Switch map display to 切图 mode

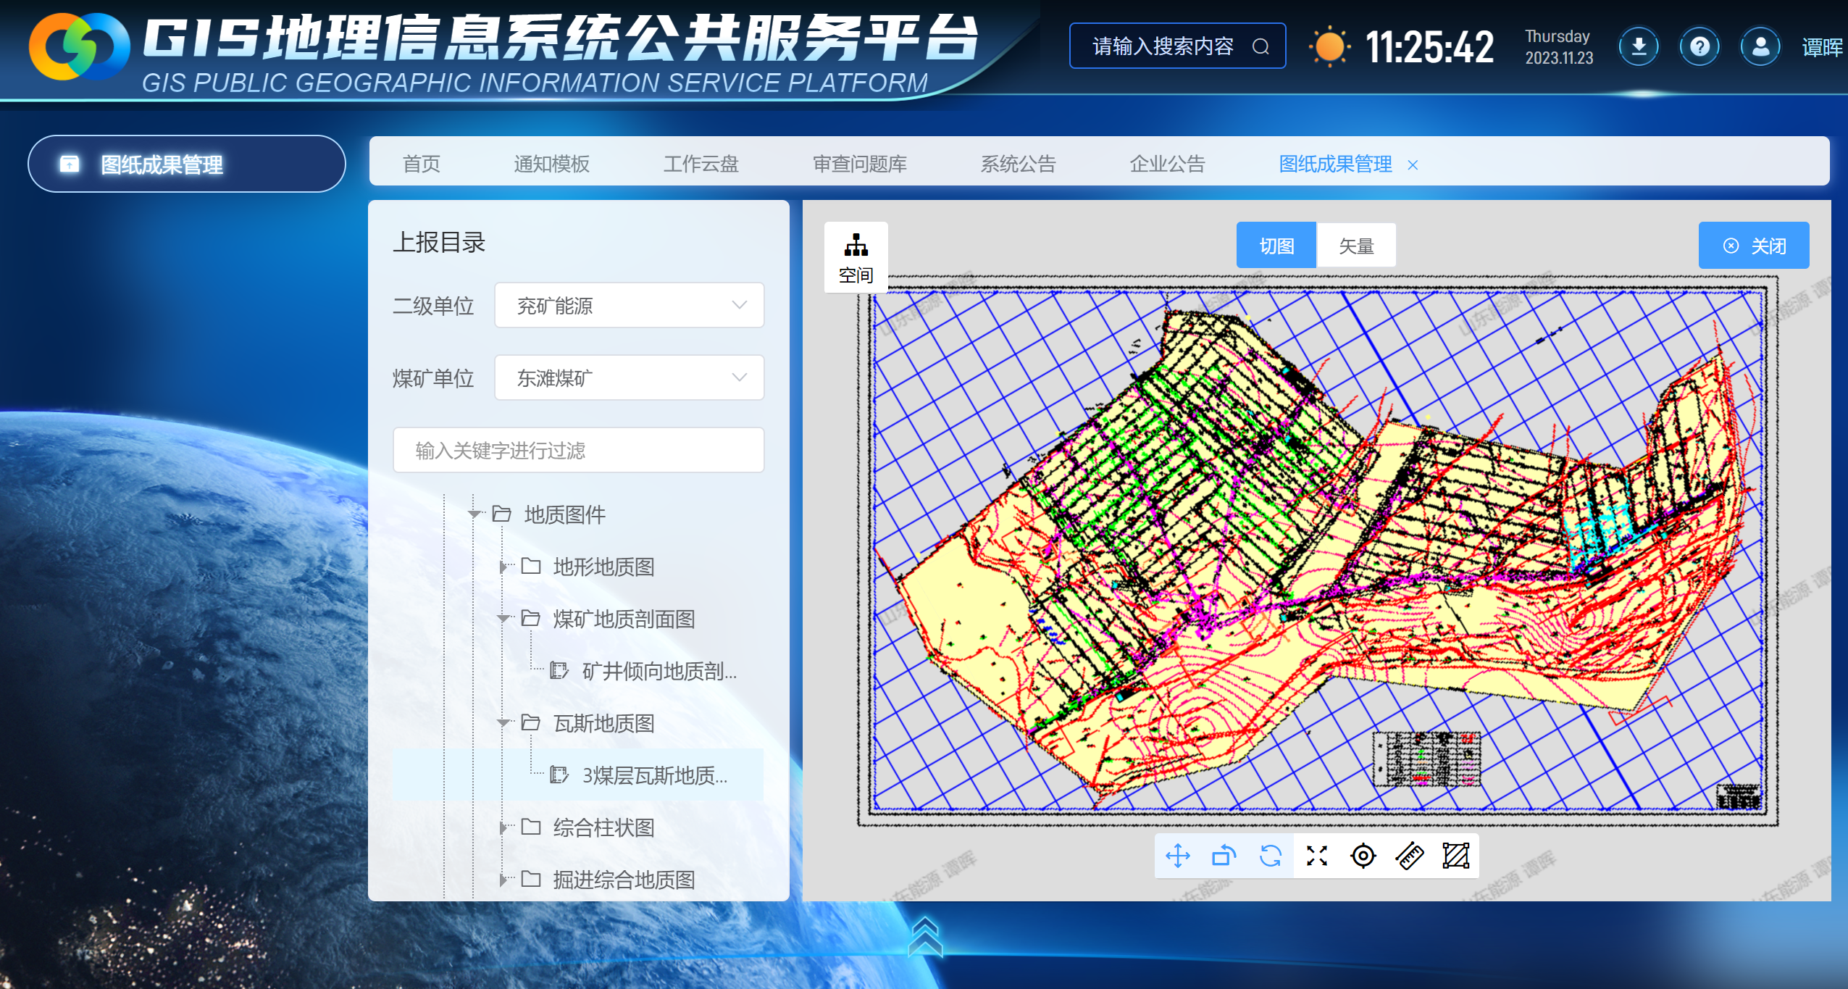click(x=1276, y=246)
